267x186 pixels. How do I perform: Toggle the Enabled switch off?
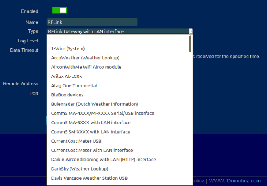pyautogui.click(x=59, y=10)
